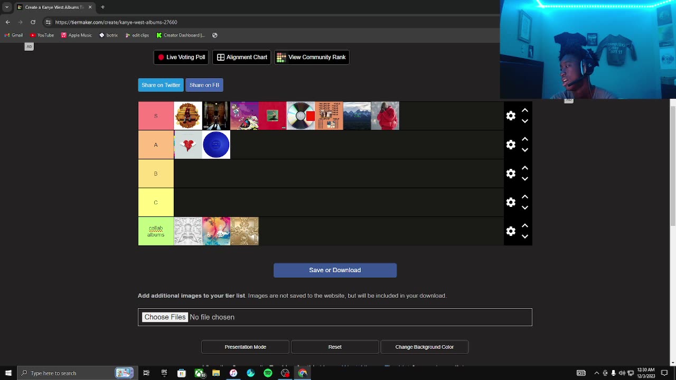
Task: Select 808s & Heartbreak cover in A tier
Action: click(188, 145)
